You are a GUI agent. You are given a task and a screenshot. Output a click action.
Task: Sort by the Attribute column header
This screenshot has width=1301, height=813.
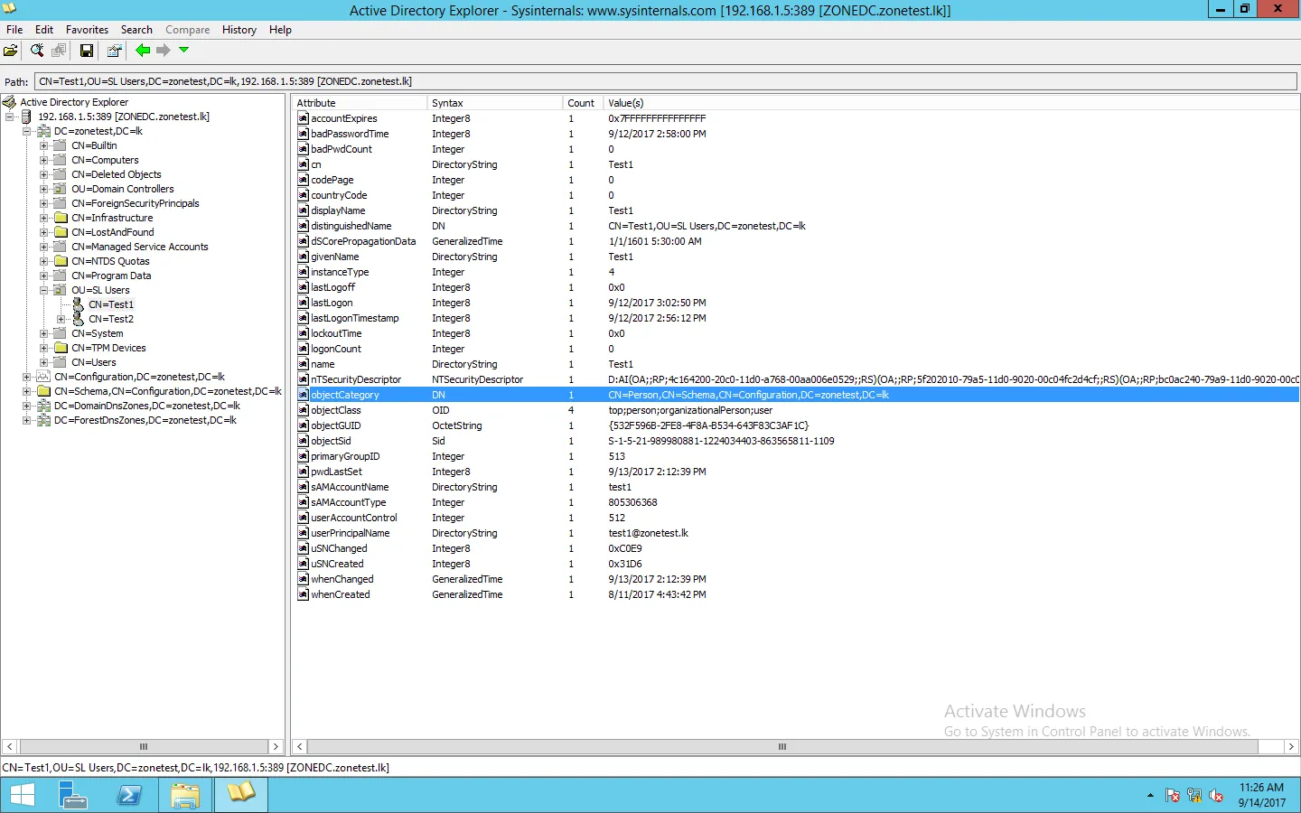pos(360,103)
